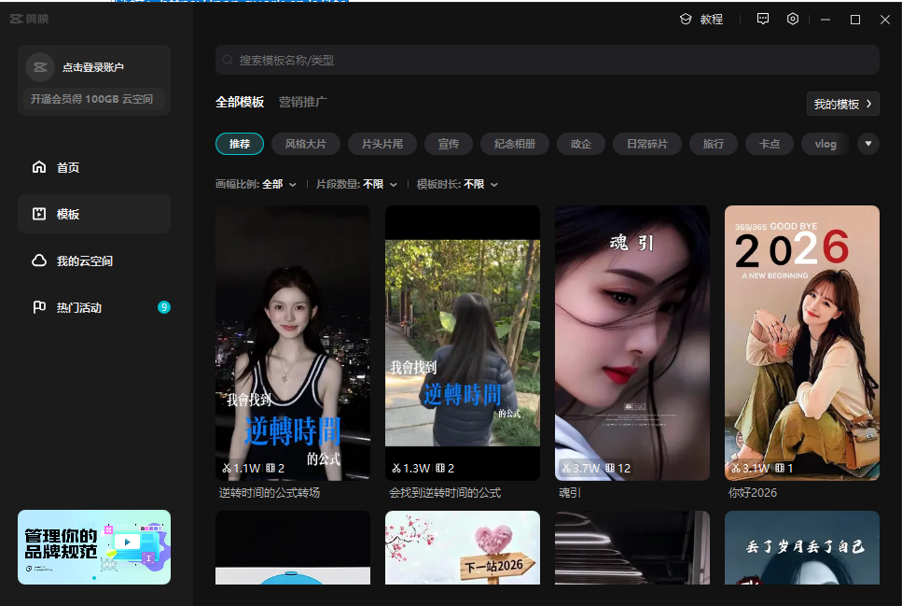
Task: Enable the 旅行 travel filter chip
Action: 713,143
